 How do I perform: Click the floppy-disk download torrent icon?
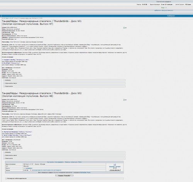[x=115, y=165]
